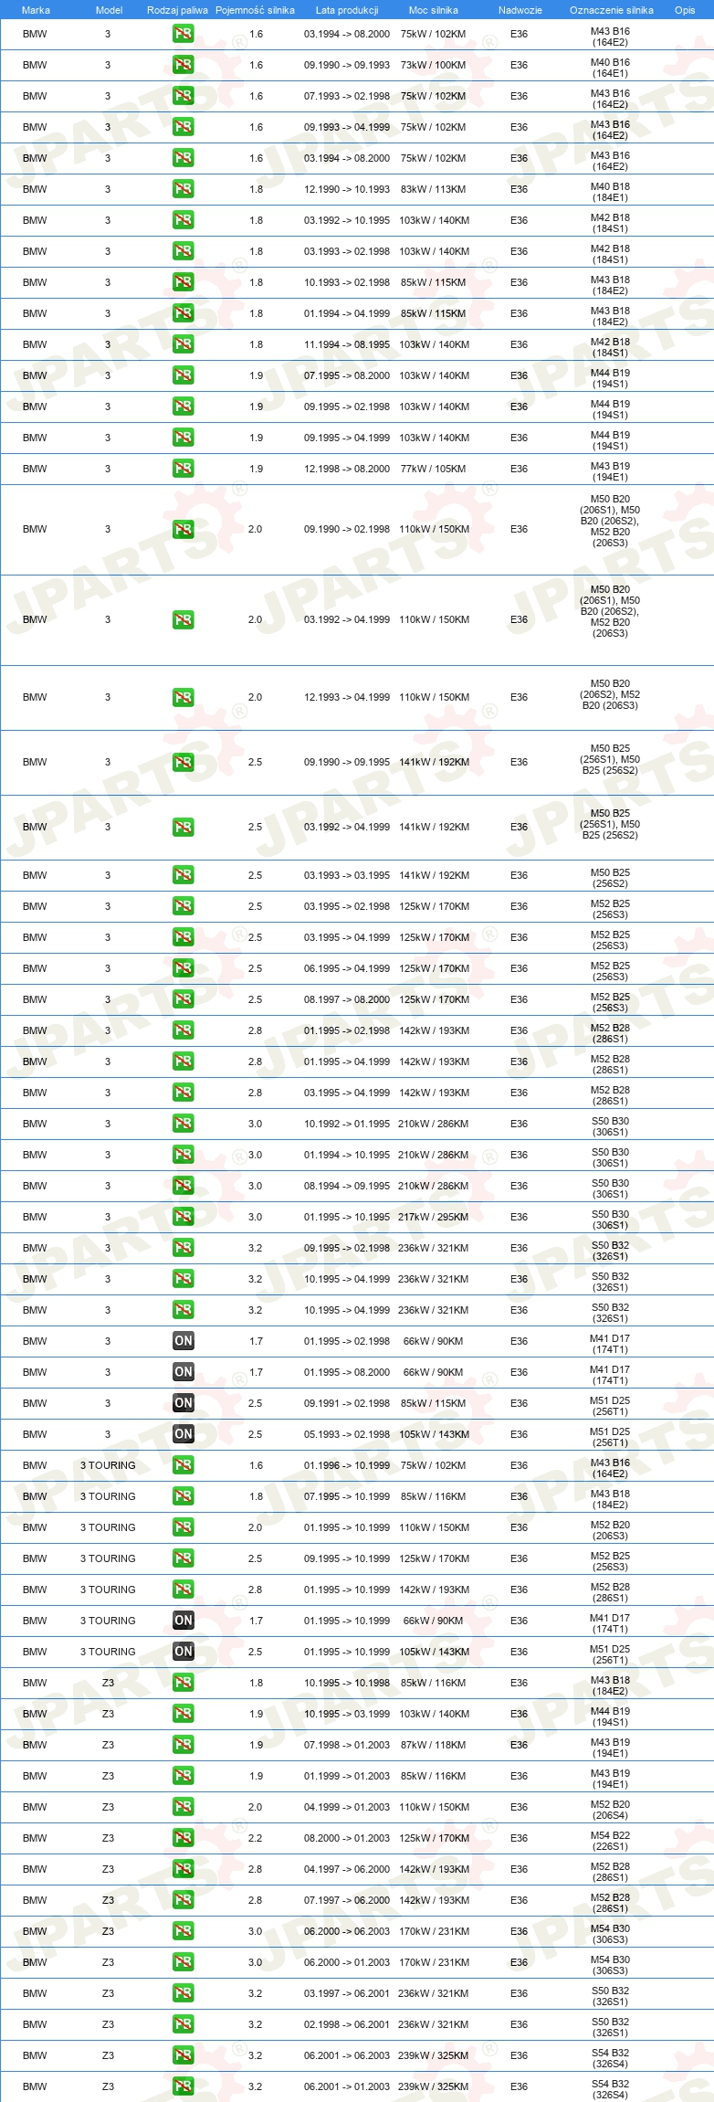This screenshot has height=2102, width=714.
Task: Click PB icon in 1.8 11.1994 -> 08.1995 row
Action: (x=183, y=344)
